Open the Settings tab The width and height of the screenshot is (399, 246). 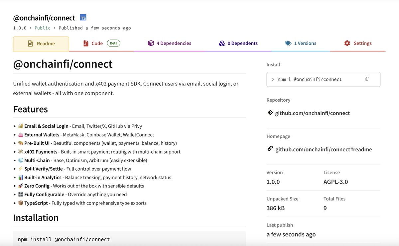pos(357,43)
